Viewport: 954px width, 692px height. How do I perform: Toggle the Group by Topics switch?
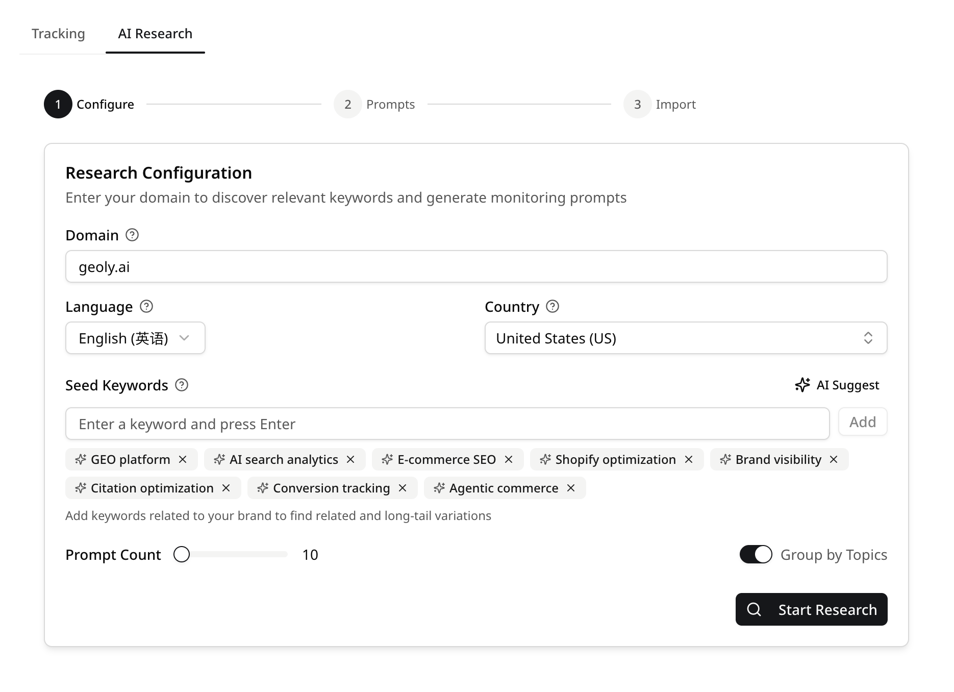click(756, 554)
